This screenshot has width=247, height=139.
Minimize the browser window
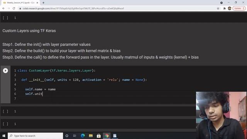229,3
